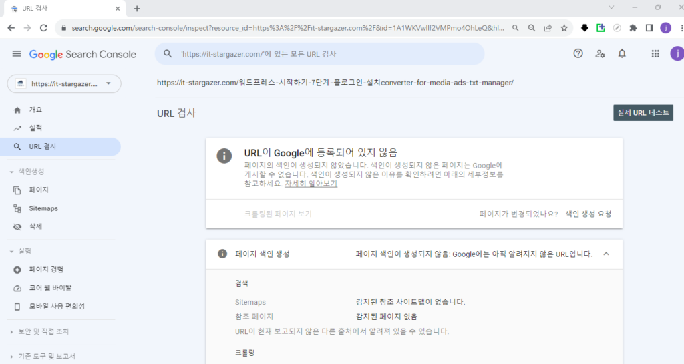Click the zoom magnifier icon in address bar

click(532, 28)
